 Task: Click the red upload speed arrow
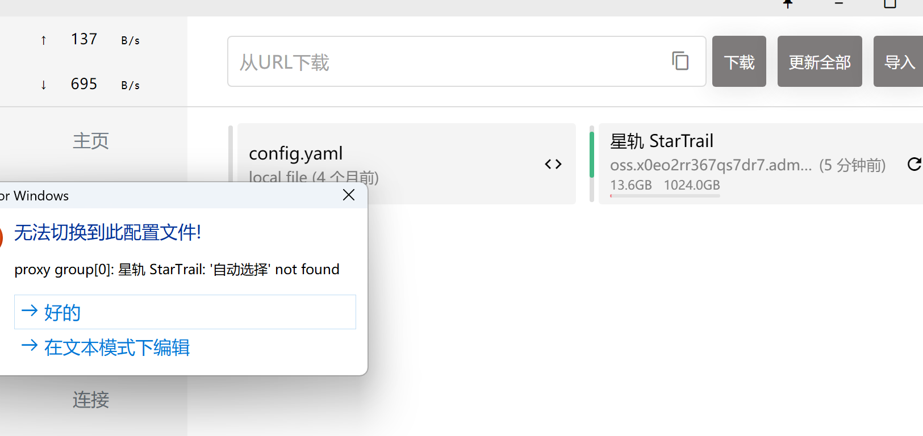[x=44, y=40]
